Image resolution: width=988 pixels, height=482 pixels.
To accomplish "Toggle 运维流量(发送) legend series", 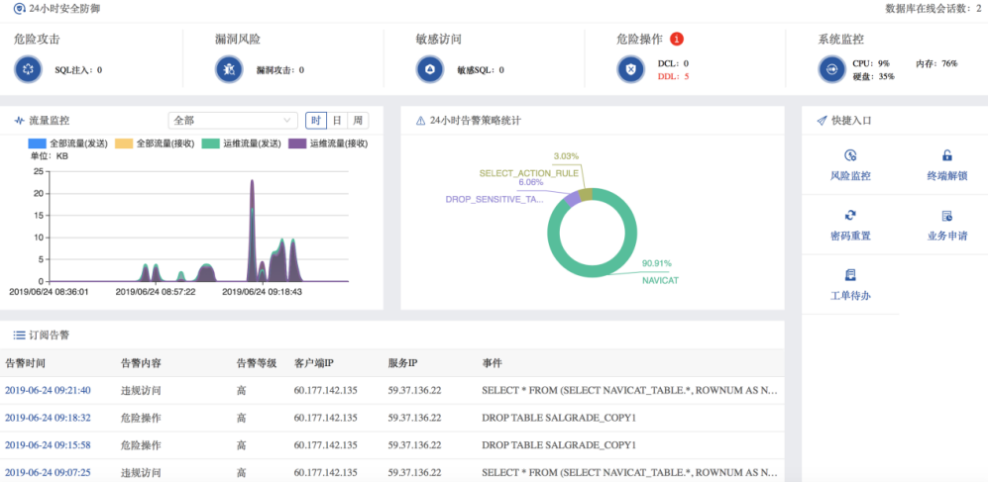I will tap(243, 144).
